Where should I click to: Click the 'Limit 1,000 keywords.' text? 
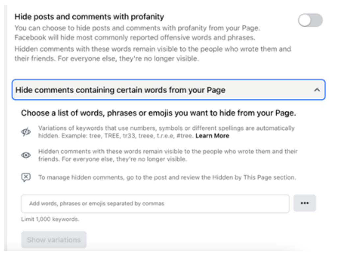(50, 219)
